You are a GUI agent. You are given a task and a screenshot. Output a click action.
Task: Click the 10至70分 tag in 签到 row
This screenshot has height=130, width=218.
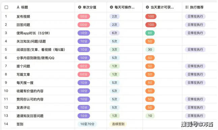[87, 124]
